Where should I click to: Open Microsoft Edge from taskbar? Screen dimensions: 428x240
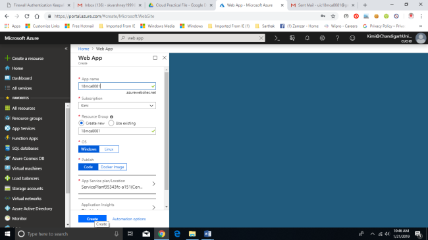click(177, 234)
